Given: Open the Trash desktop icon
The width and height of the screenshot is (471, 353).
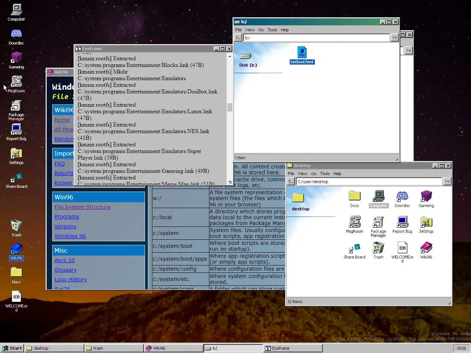Looking at the screenshot, I should (x=16, y=228).
